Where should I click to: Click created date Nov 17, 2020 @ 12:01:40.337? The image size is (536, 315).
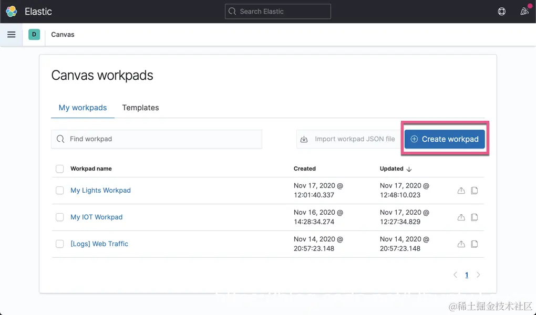(318, 190)
